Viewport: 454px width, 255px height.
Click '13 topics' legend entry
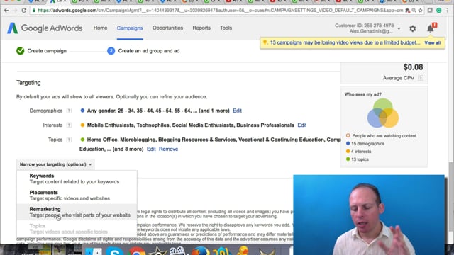point(360,159)
